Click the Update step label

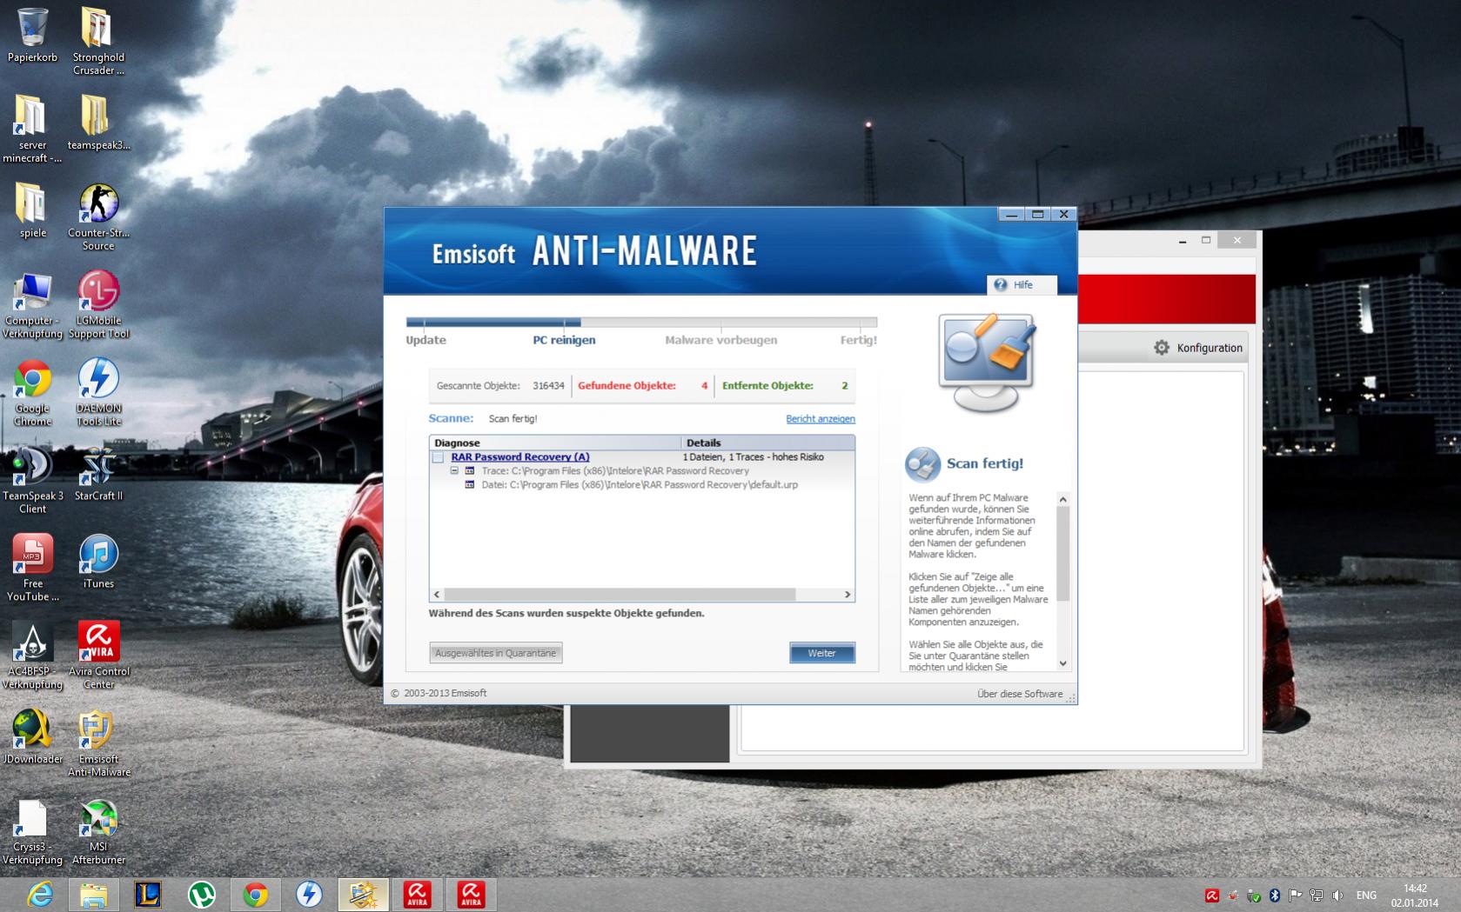pos(426,340)
